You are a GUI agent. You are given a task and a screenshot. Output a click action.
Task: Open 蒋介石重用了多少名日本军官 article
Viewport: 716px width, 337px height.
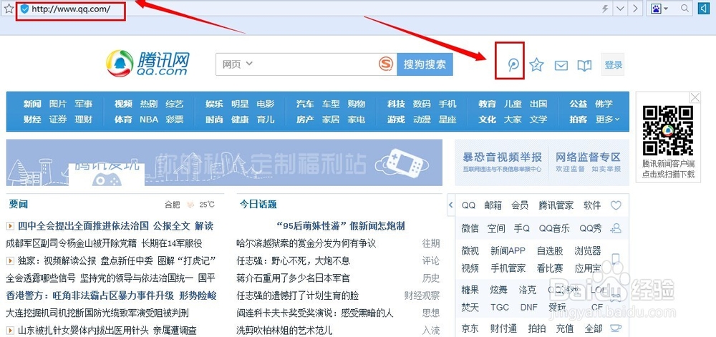point(293,278)
